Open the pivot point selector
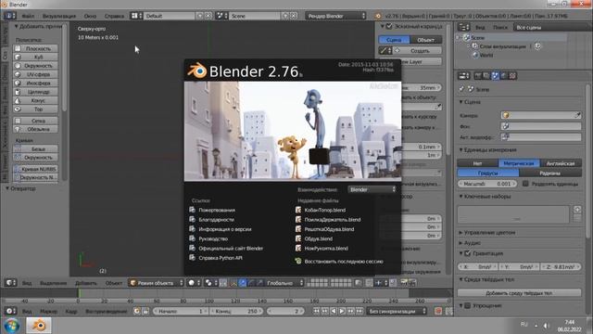The width and height of the screenshot is (593, 334). pyautogui.click(x=210, y=282)
